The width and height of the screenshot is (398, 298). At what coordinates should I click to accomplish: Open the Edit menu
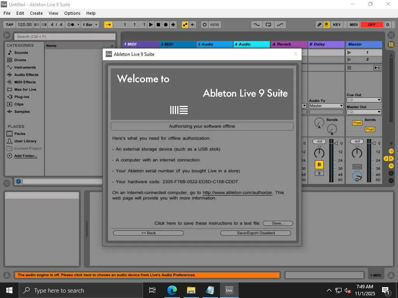click(x=20, y=13)
